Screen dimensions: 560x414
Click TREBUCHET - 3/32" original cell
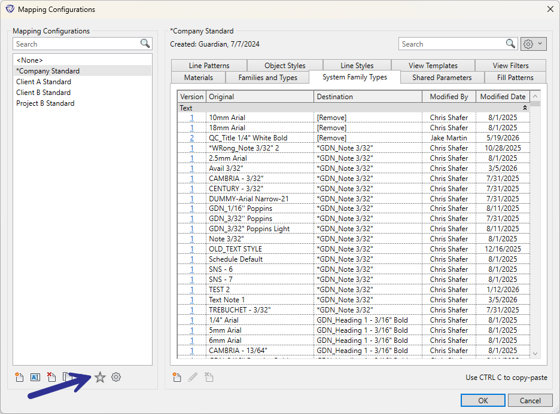click(260, 310)
